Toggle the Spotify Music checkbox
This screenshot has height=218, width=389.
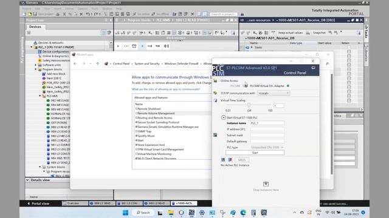[136, 136]
